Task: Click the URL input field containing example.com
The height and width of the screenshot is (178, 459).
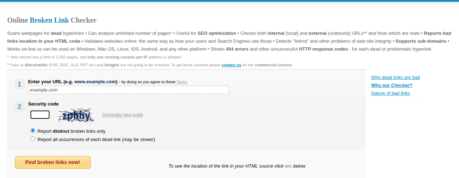Action: pyautogui.click(x=128, y=90)
